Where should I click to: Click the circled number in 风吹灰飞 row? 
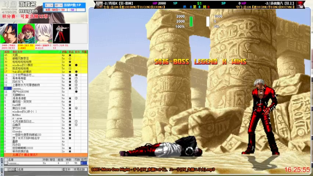point(76,82)
